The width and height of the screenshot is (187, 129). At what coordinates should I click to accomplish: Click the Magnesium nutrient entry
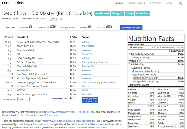(x=141, y=110)
